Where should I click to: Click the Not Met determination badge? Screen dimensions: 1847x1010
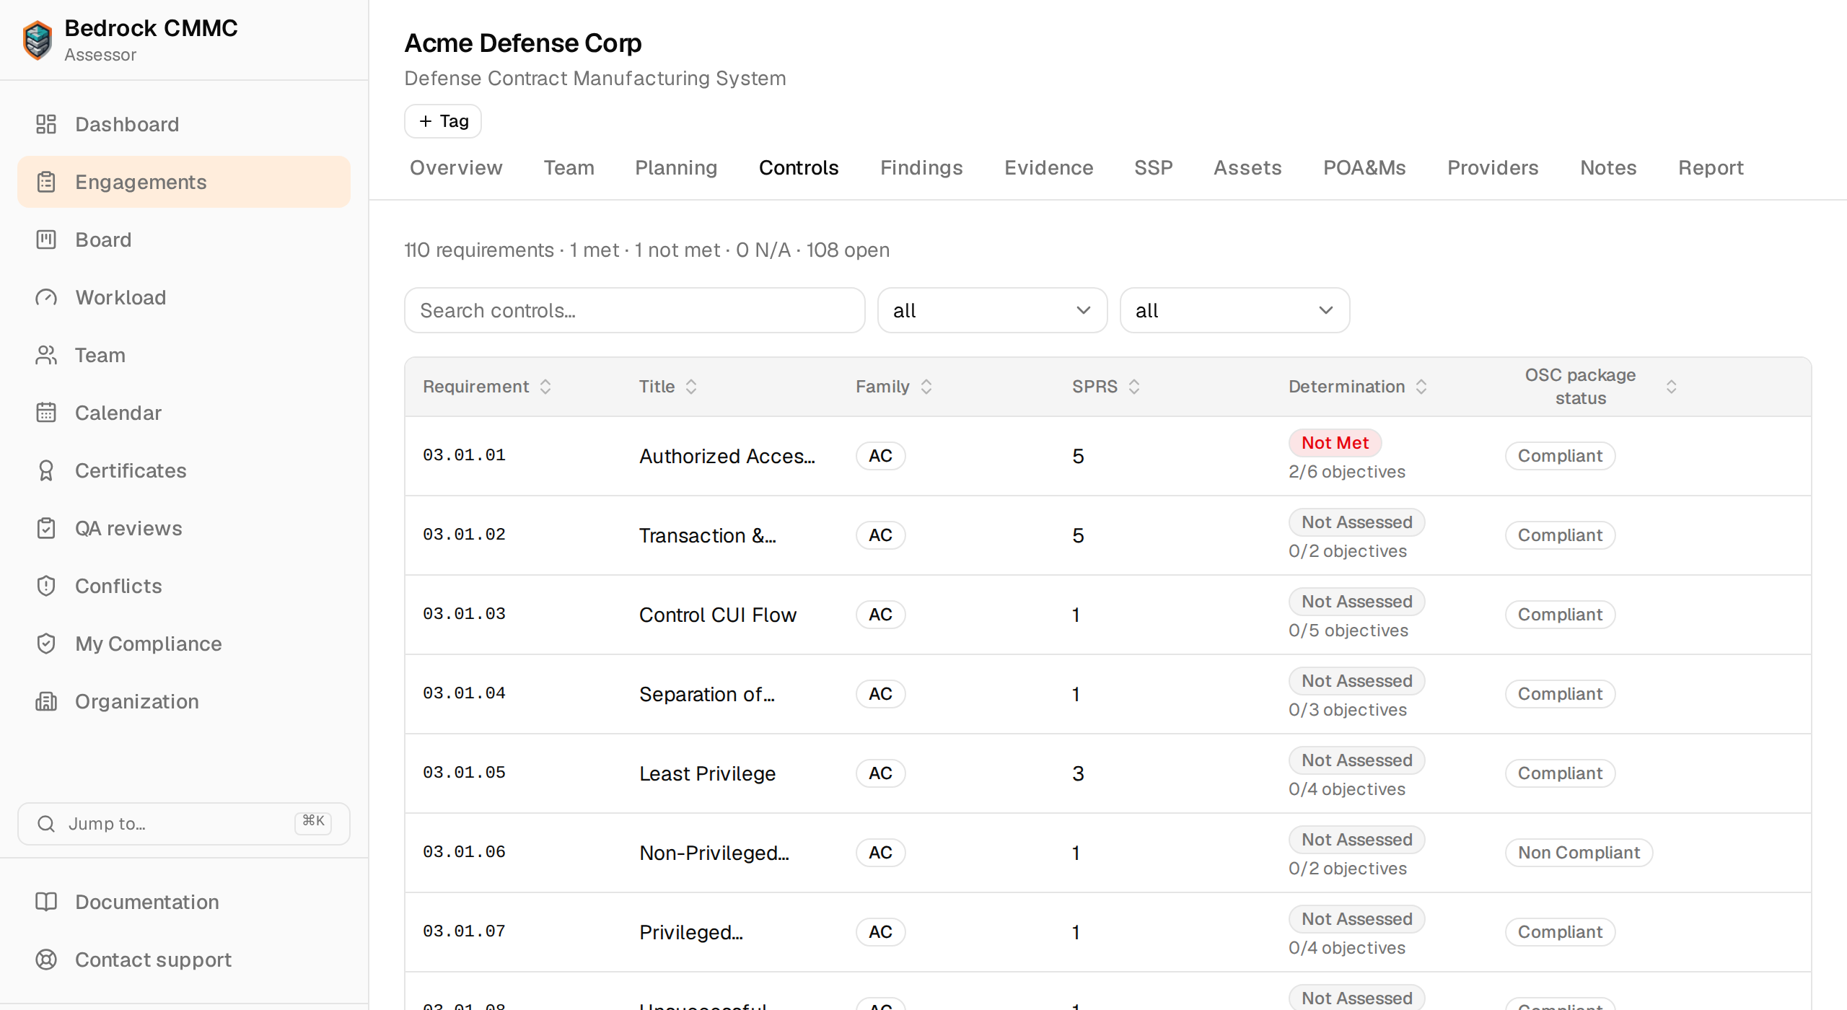pos(1335,443)
